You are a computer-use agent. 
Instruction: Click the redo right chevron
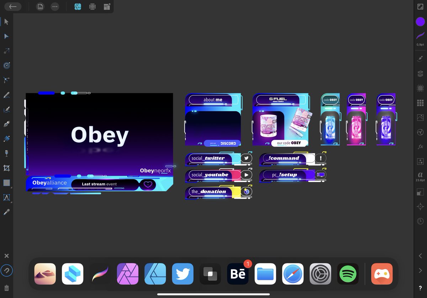420,271
